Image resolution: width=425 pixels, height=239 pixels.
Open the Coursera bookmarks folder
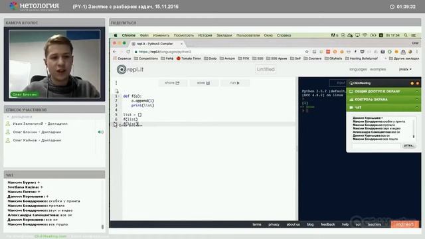click(x=313, y=58)
